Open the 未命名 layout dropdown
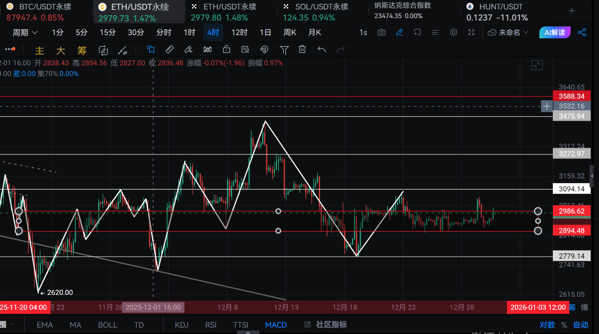599x334 pixels. (508, 32)
